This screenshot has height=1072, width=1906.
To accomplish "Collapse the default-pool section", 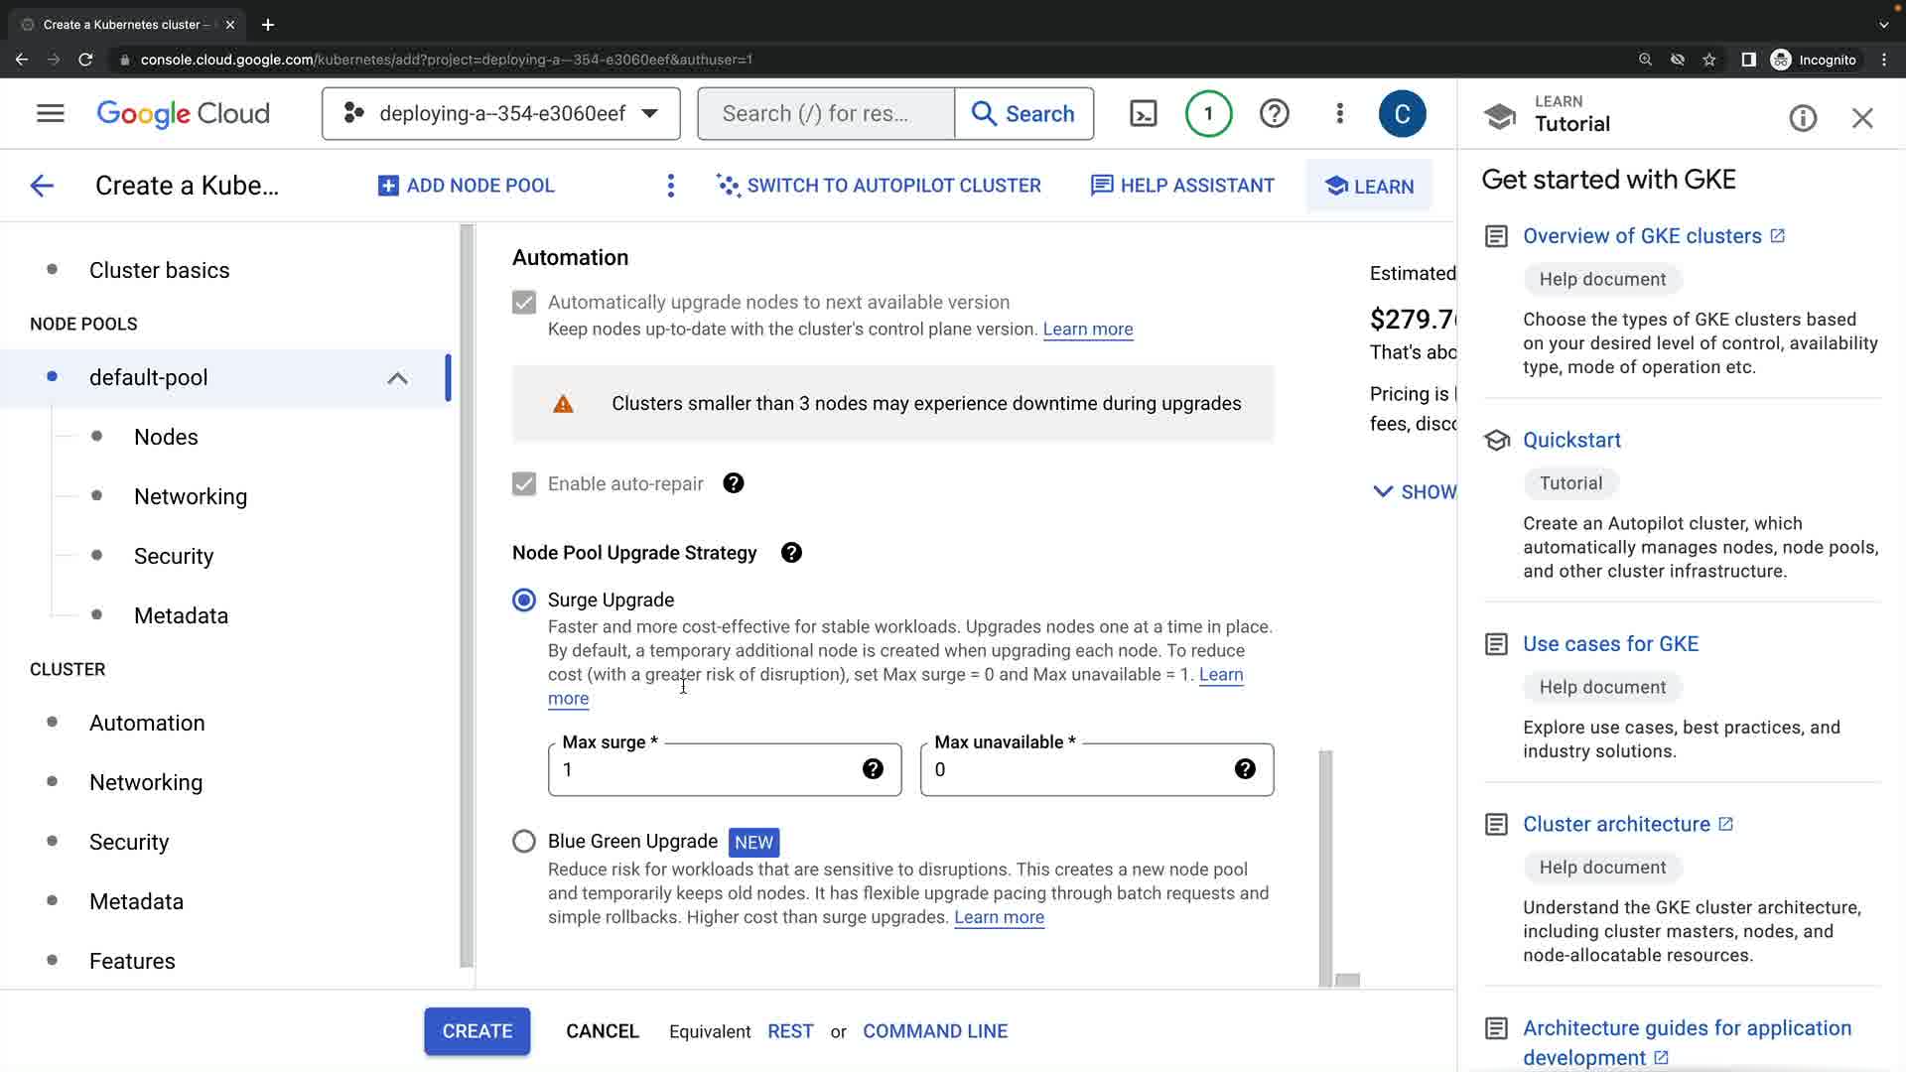I will 397,378.
